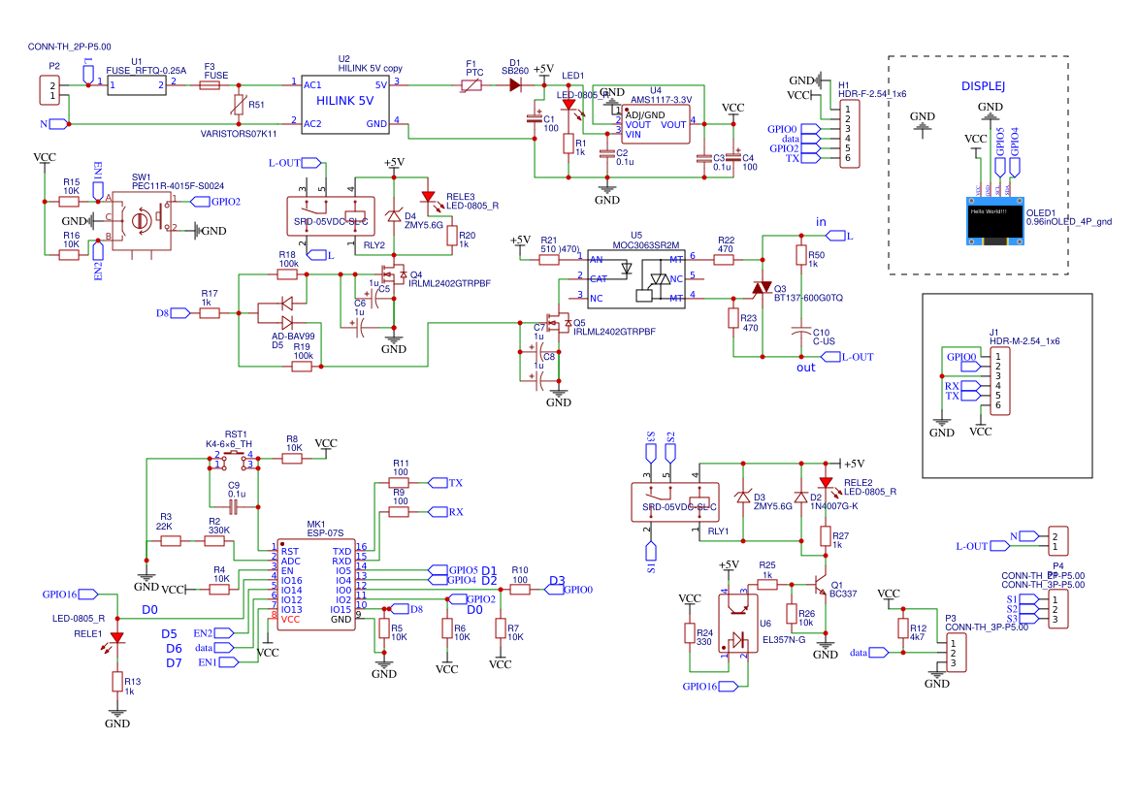Select the MOC3063SR2M optocoupler U5
This screenshot has height=804, width=1137.
[x=635, y=279]
